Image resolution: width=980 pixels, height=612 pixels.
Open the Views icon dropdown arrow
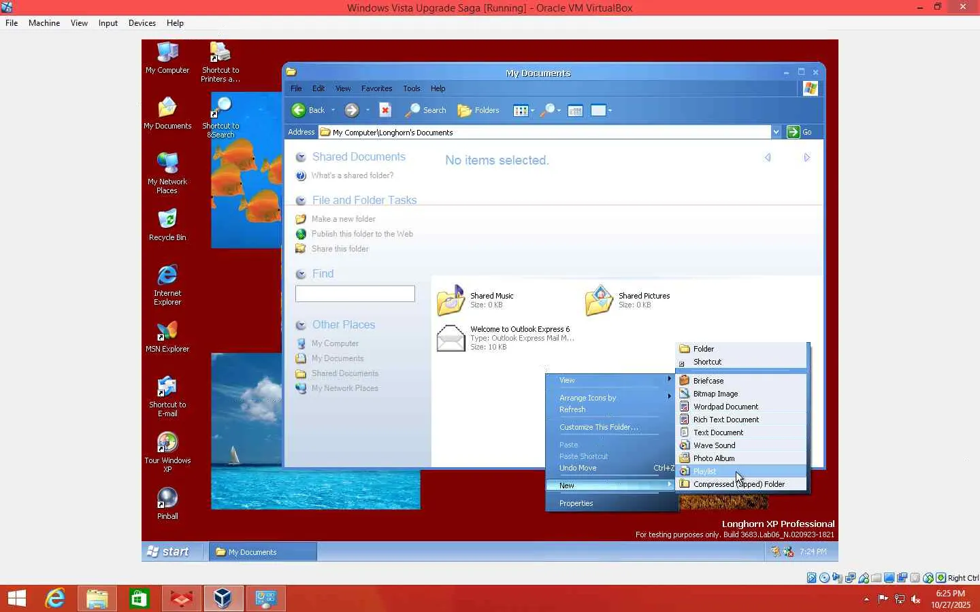[x=532, y=110]
